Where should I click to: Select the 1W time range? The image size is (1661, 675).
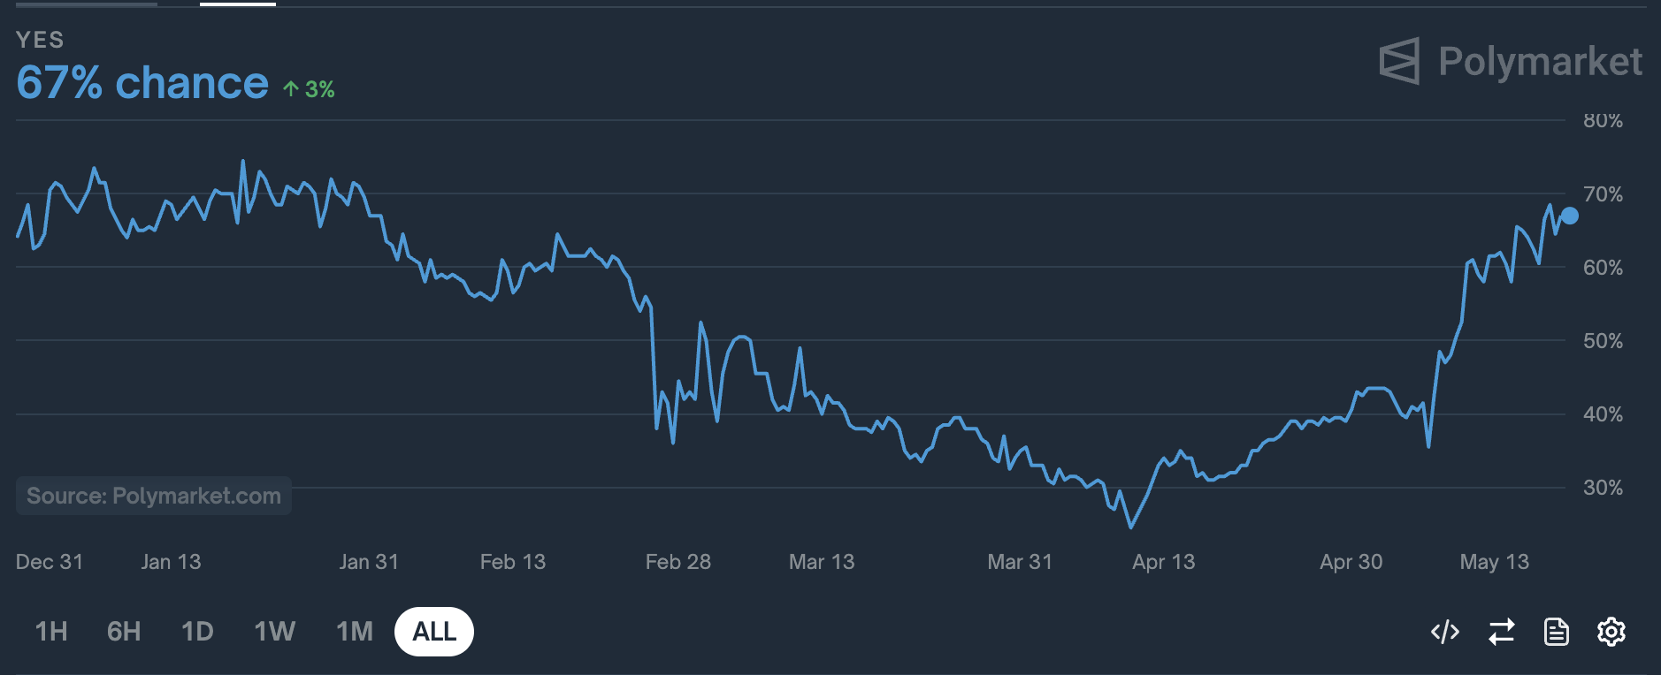[x=273, y=632]
